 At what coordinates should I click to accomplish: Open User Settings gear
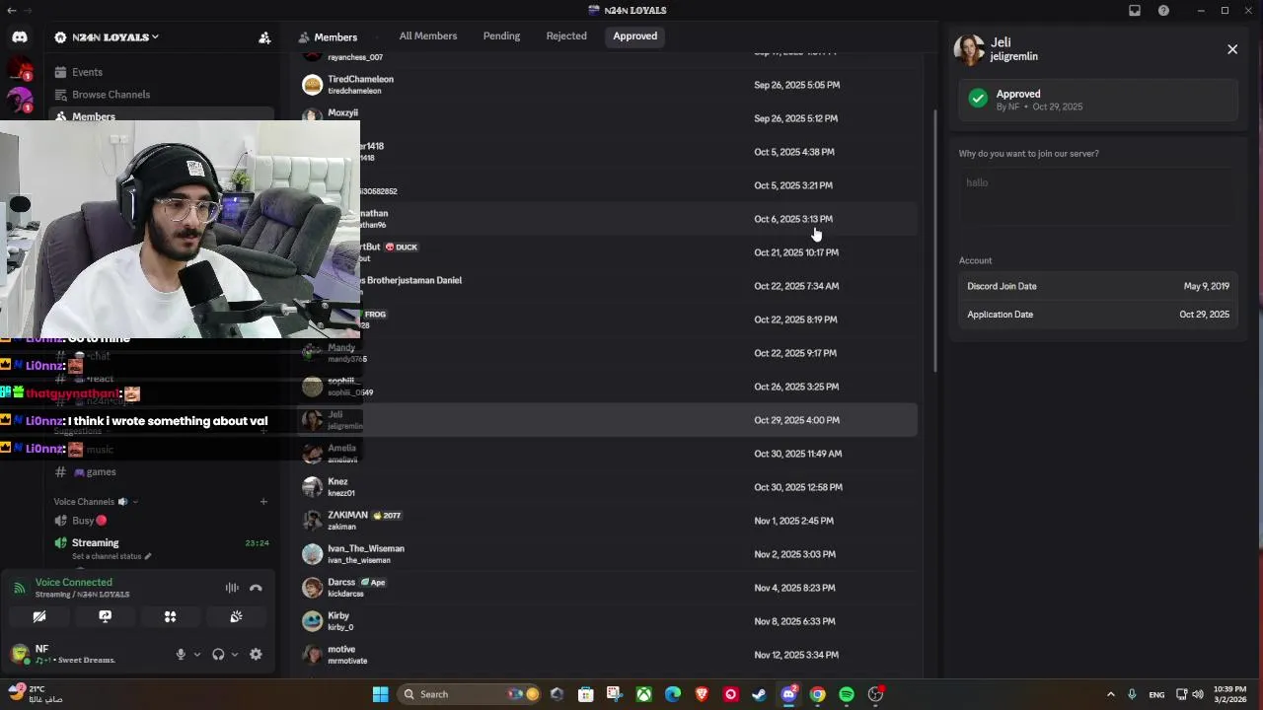click(x=256, y=654)
